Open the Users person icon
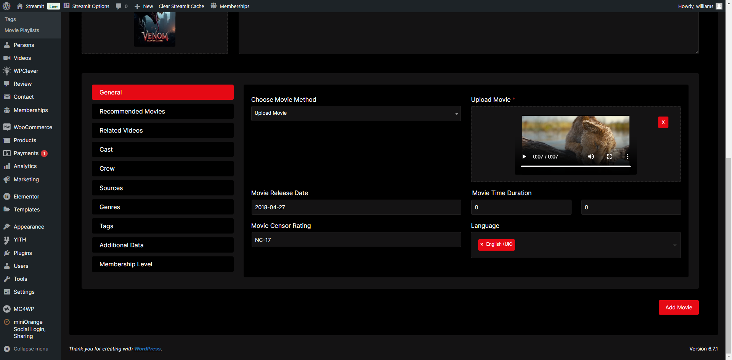 point(7,266)
